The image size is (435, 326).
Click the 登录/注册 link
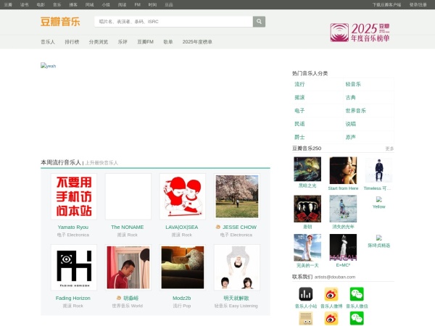tap(418, 5)
